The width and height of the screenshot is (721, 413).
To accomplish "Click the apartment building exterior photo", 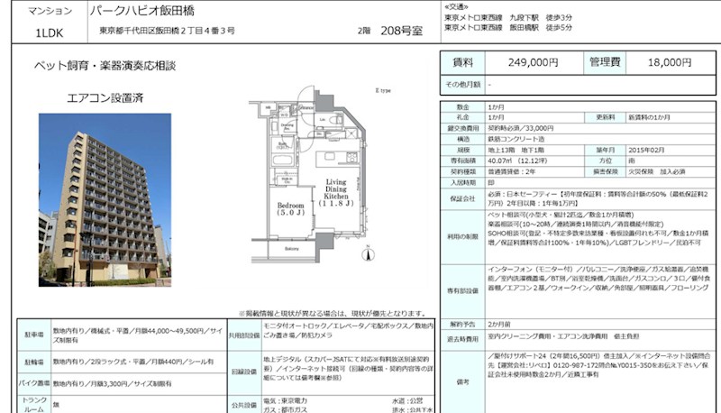I will click(92, 200).
